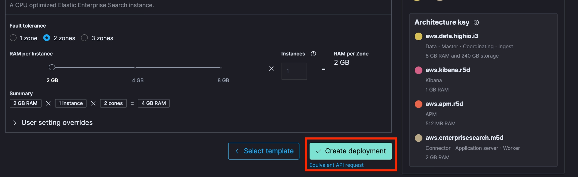Click the yellow aws.data.highio.i3 color dot
578x177 pixels.
tap(418, 36)
